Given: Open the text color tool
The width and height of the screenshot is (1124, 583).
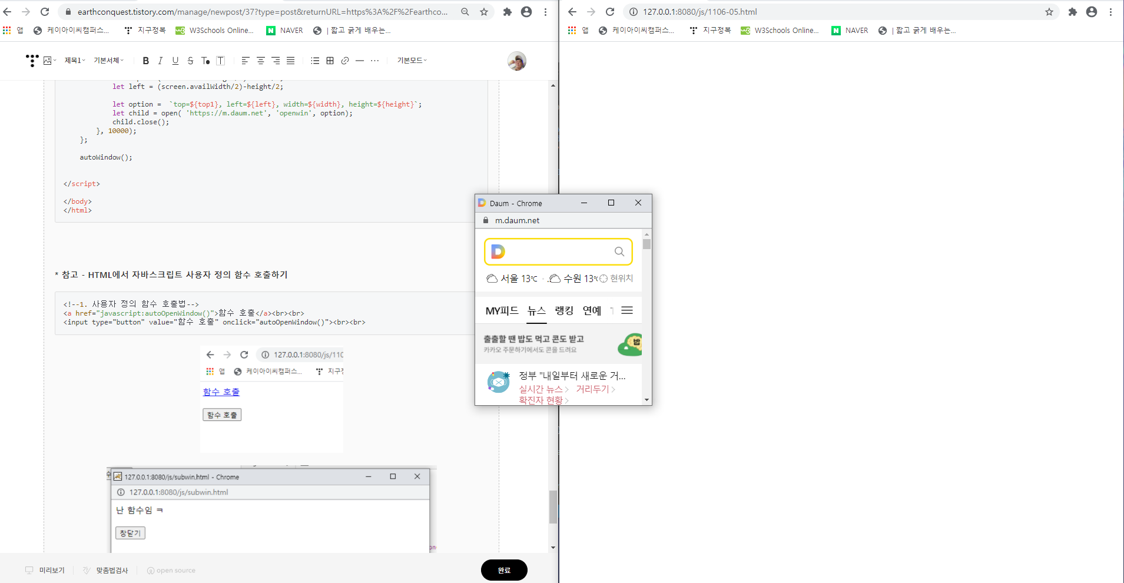Looking at the screenshot, I should click(205, 61).
